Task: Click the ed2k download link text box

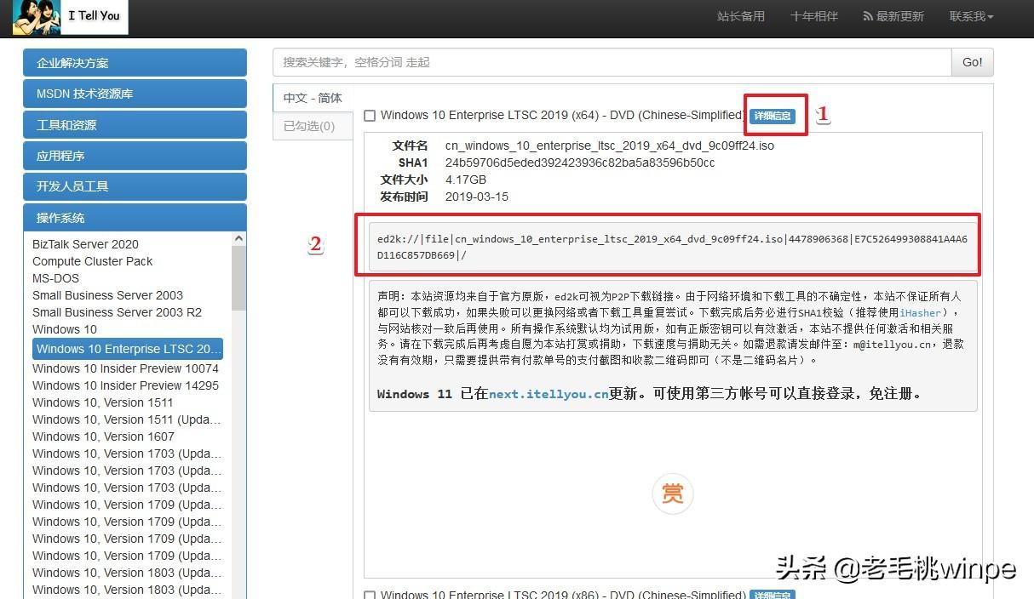Action: coord(673,247)
